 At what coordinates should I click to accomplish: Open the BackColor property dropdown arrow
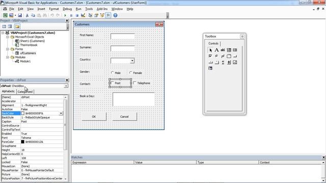61,113
